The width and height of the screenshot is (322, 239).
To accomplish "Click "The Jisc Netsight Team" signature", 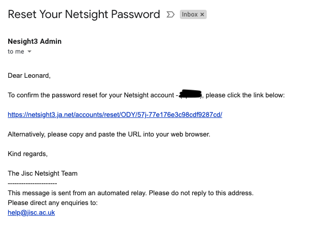I will point(42,174).
